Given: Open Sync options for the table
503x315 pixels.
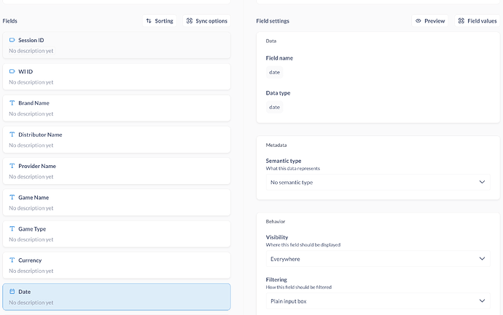Looking at the screenshot, I should pos(207,21).
